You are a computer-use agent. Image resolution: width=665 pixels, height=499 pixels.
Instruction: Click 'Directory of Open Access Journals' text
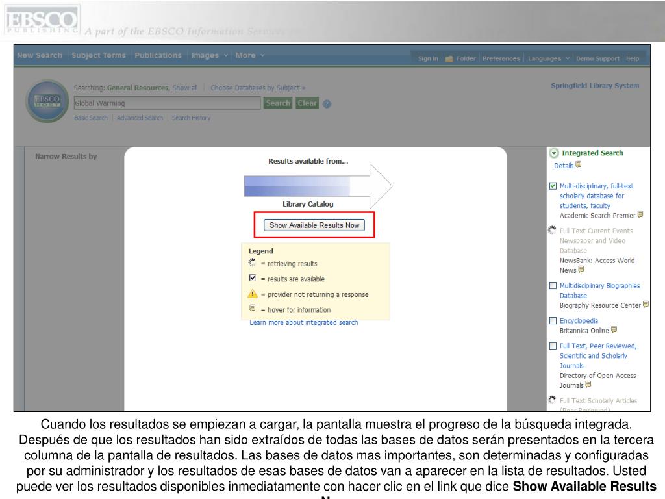point(597,381)
